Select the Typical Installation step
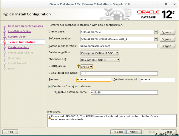Image resolution: width=179 pixels, height=136 pixels. point(22,42)
